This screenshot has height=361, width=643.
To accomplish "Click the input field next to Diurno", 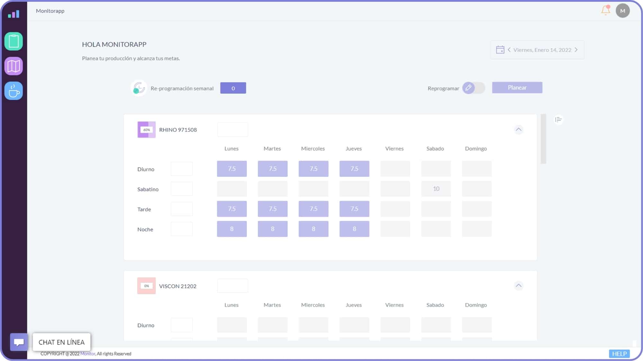I will [181, 168].
